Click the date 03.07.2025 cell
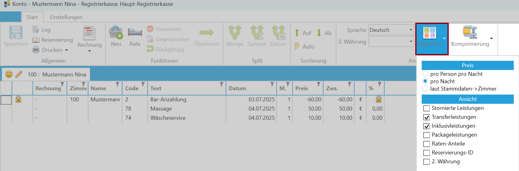 261,99
